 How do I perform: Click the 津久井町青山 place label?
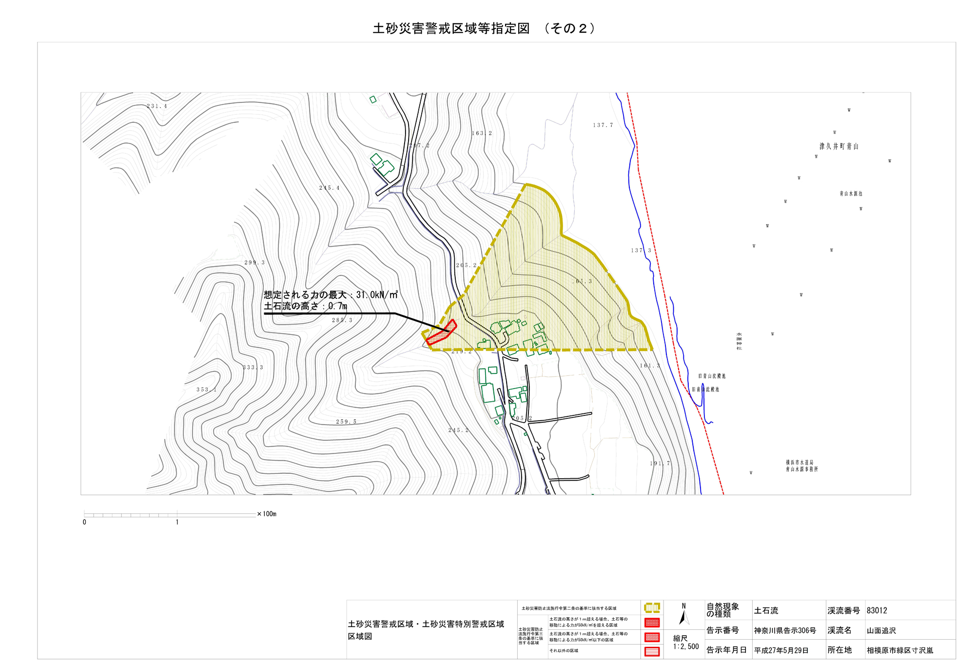[x=838, y=146]
